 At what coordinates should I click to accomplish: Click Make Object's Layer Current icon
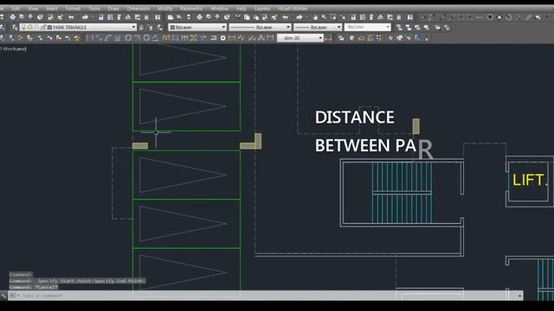pyautogui.click(x=141, y=27)
